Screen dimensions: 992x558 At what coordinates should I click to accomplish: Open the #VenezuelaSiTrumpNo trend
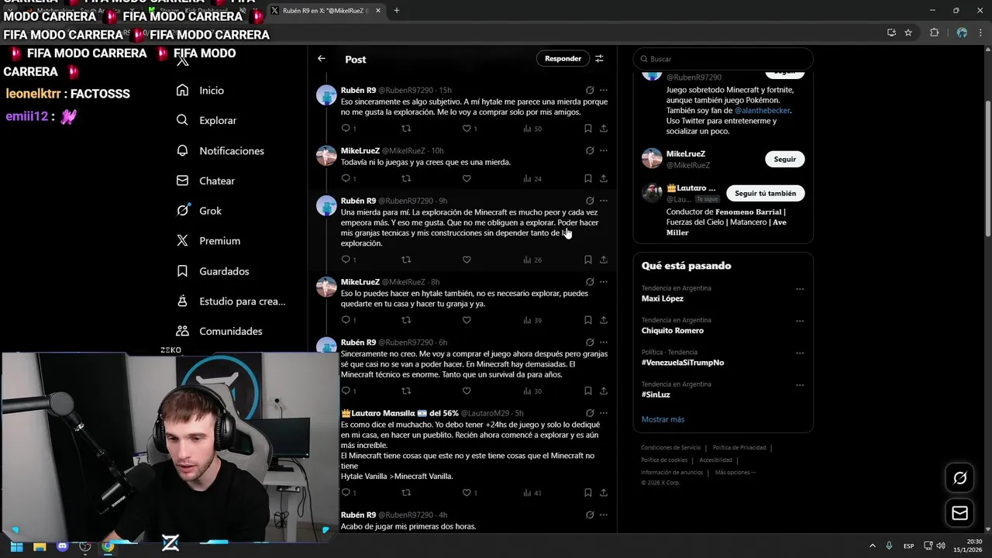point(683,362)
